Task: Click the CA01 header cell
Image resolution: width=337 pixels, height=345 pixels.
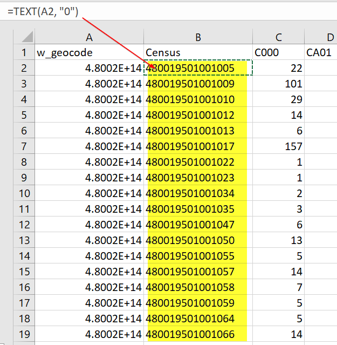Action: pos(321,53)
